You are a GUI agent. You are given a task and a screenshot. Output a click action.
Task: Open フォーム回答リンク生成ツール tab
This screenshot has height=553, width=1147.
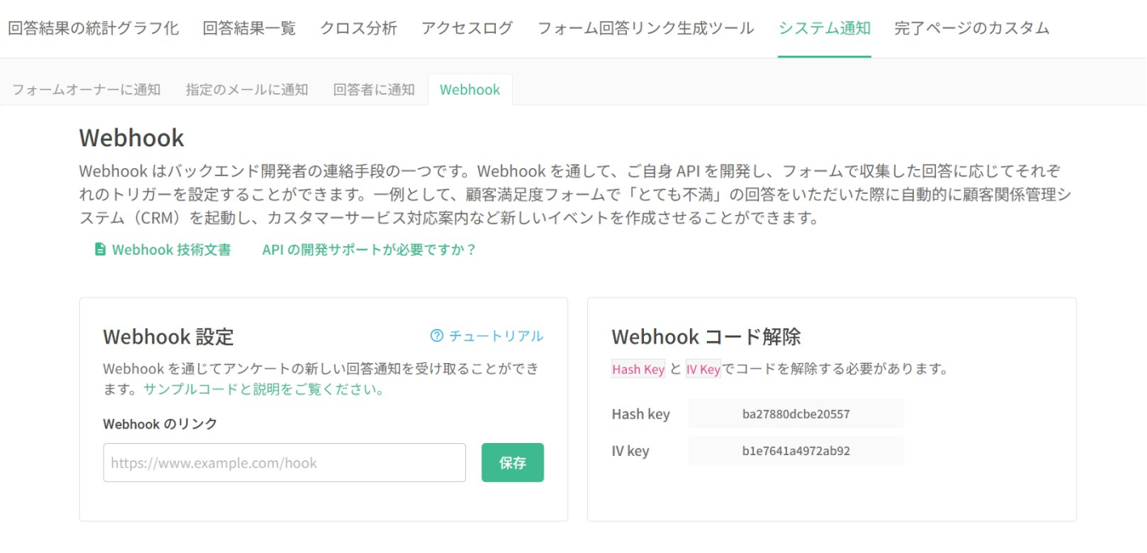coord(645,28)
